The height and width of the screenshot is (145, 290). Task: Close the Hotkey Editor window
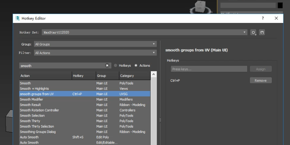276,18
